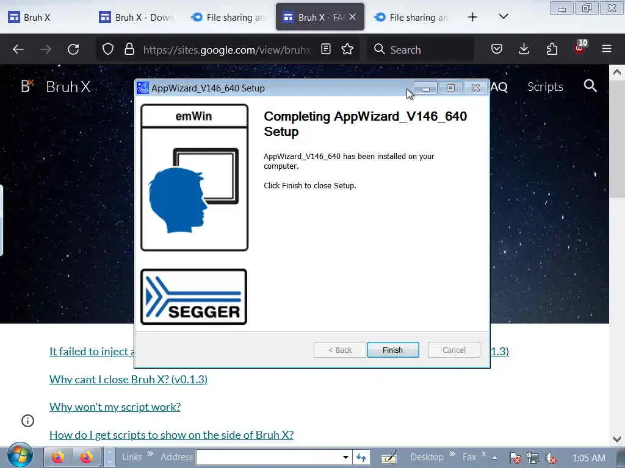Open 'Why cant I close Bruh X?' link
This screenshot has height=468, width=625.
[x=128, y=379]
